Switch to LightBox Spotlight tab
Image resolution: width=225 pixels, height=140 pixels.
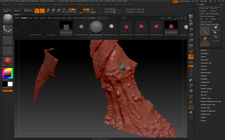point(92,18)
